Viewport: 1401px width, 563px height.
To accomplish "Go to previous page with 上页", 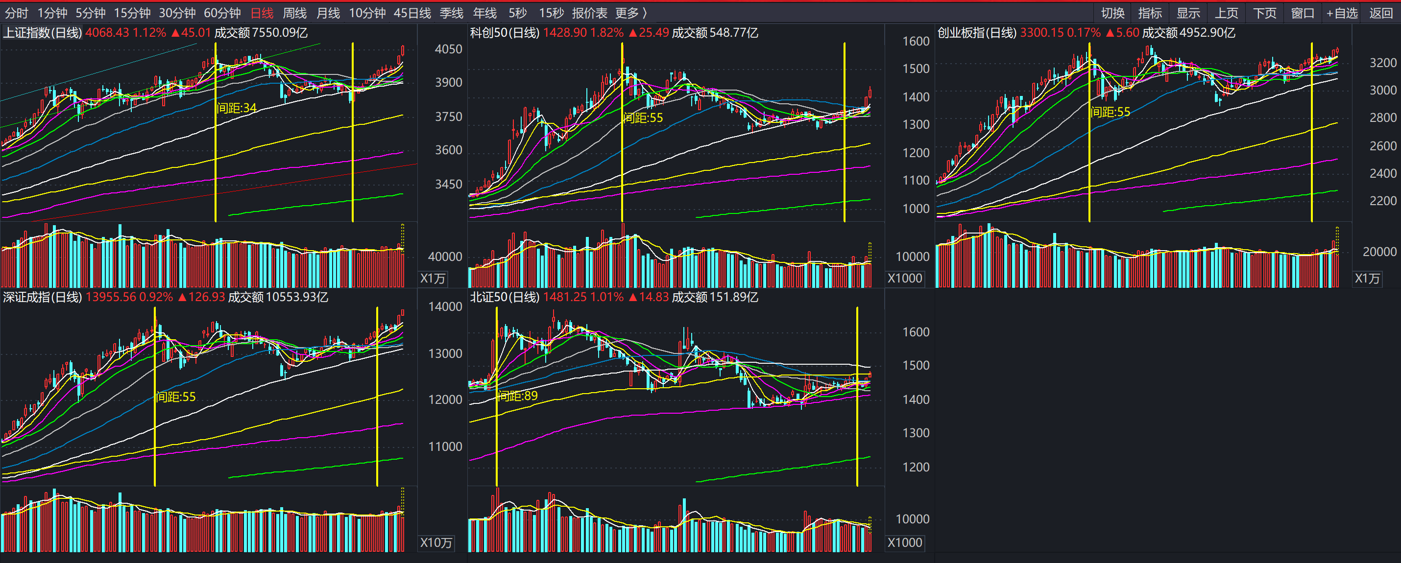I will coord(1226,13).
